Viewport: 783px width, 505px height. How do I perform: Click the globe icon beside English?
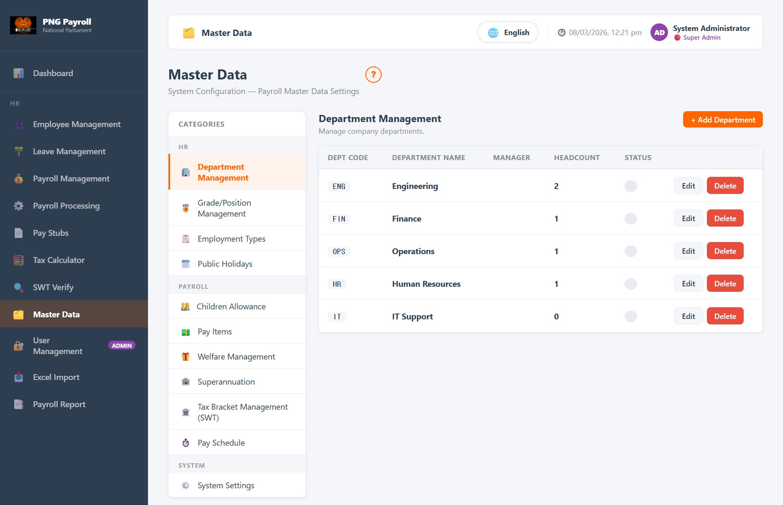click(493, 33)
